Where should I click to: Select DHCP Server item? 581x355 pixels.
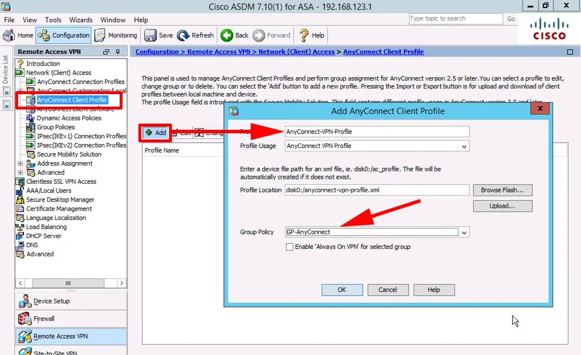[44, 236]
